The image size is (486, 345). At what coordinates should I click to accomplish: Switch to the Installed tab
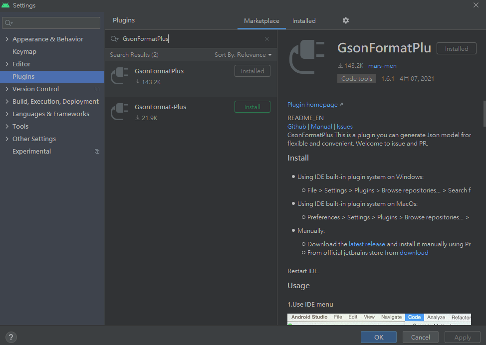click(x=304, y=21)
